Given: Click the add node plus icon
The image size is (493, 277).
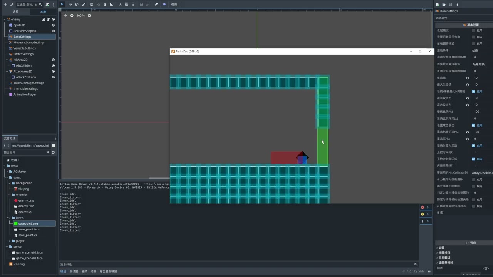Looking at the screenshot, I should click(5, 5).
